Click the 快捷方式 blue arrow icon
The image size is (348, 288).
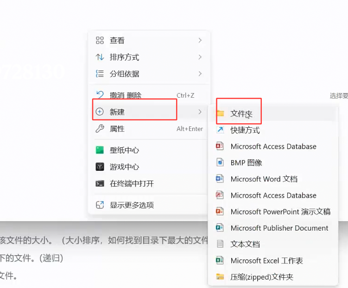[x=220, y=130]
